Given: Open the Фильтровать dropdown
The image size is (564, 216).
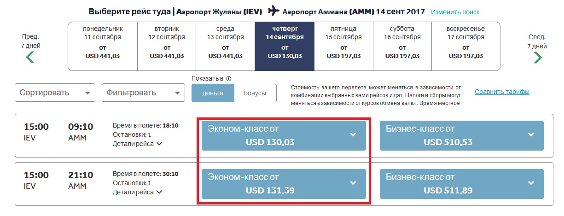Looking at the screenshot, I should pos(143,93).
